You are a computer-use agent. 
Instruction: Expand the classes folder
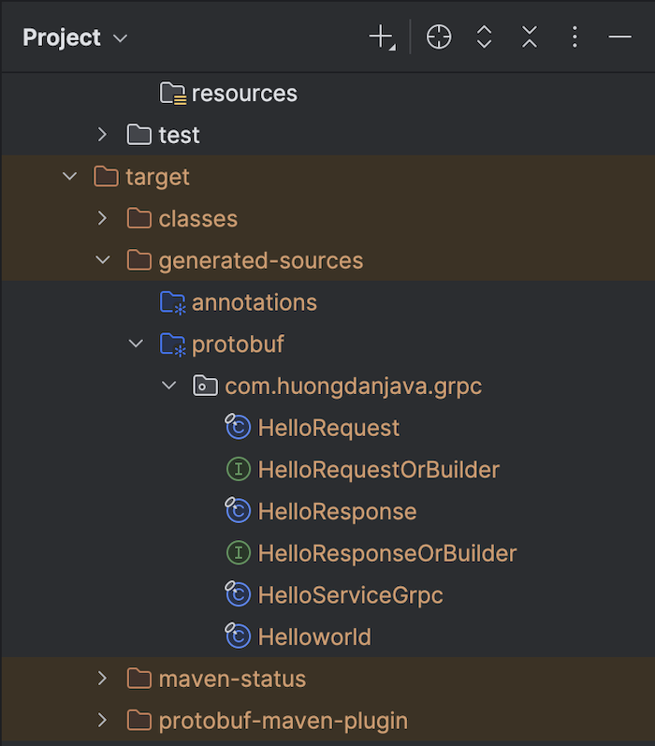pos(102,218)
